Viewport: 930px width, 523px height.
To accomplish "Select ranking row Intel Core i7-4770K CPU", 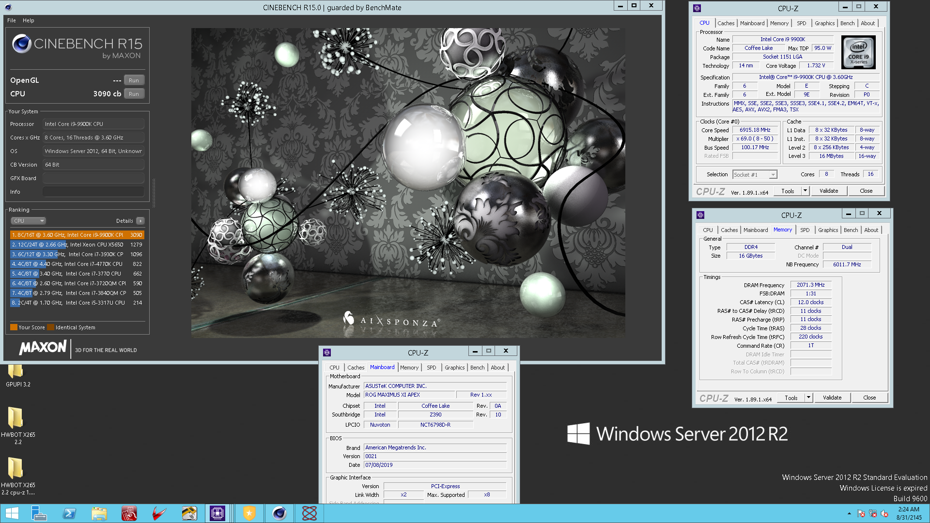I will pos(77,264).
